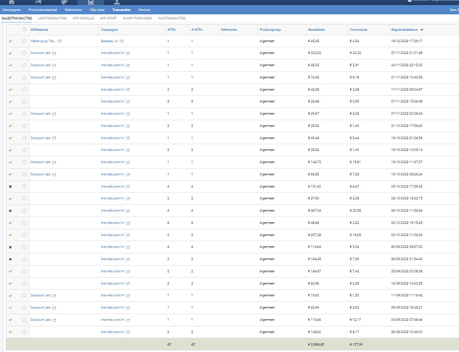Open Discount Led link on € 110,66 row
The height and width of the screenshot is (352, 459).
click(x=40, y=320)
